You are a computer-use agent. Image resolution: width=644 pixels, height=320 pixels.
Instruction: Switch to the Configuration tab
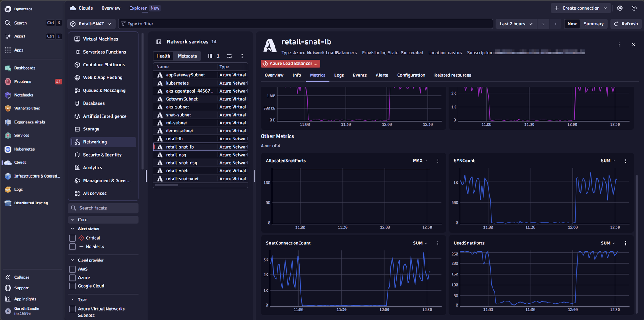411,75
